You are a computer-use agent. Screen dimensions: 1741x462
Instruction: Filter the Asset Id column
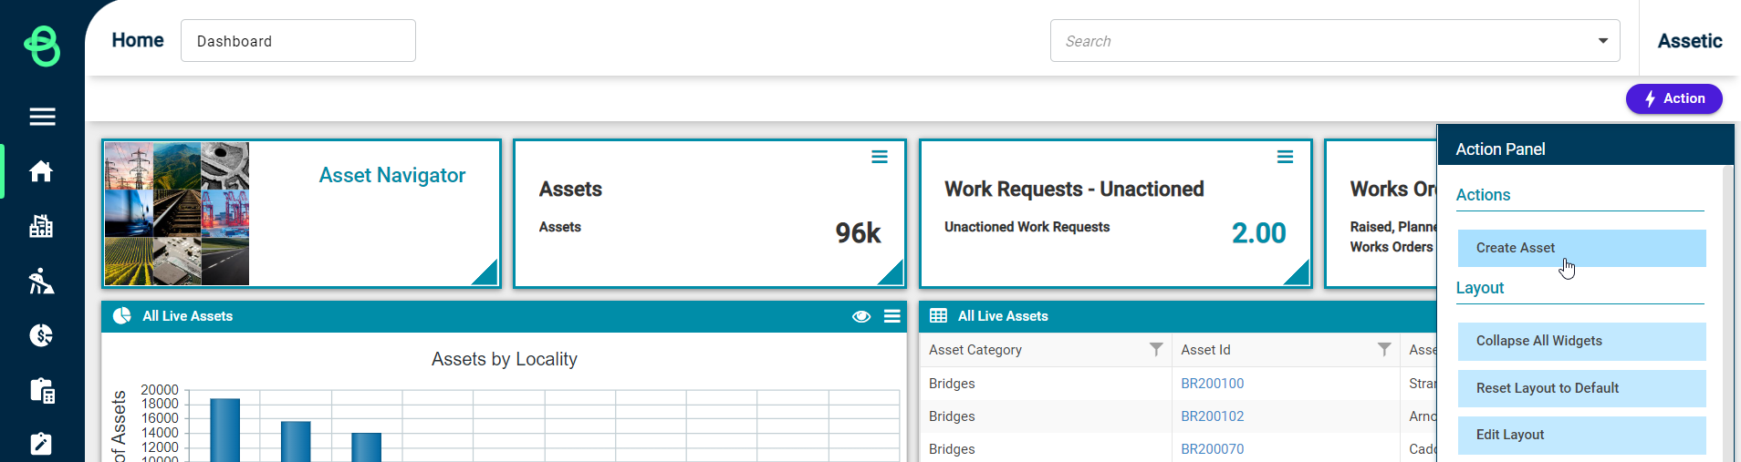pyautogui.click(x=1384, y=350)
